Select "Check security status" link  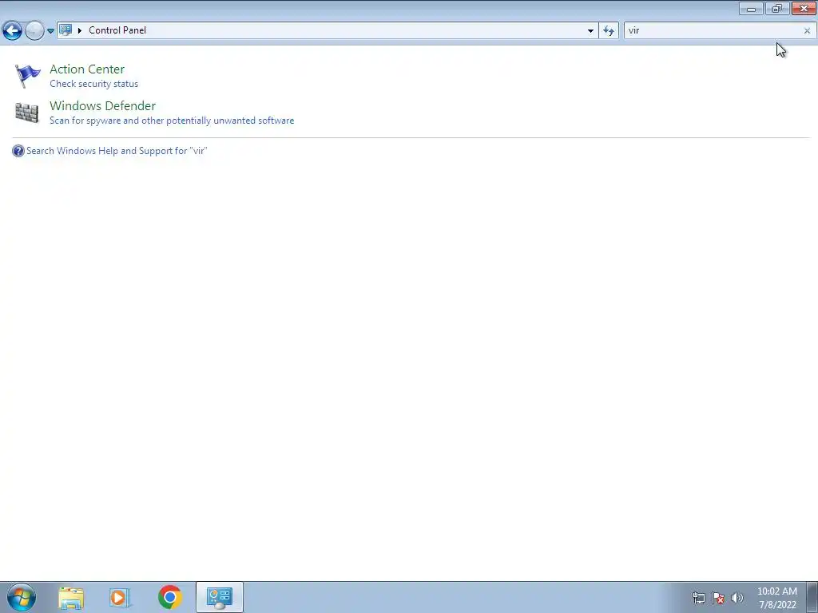click(94, 84)
